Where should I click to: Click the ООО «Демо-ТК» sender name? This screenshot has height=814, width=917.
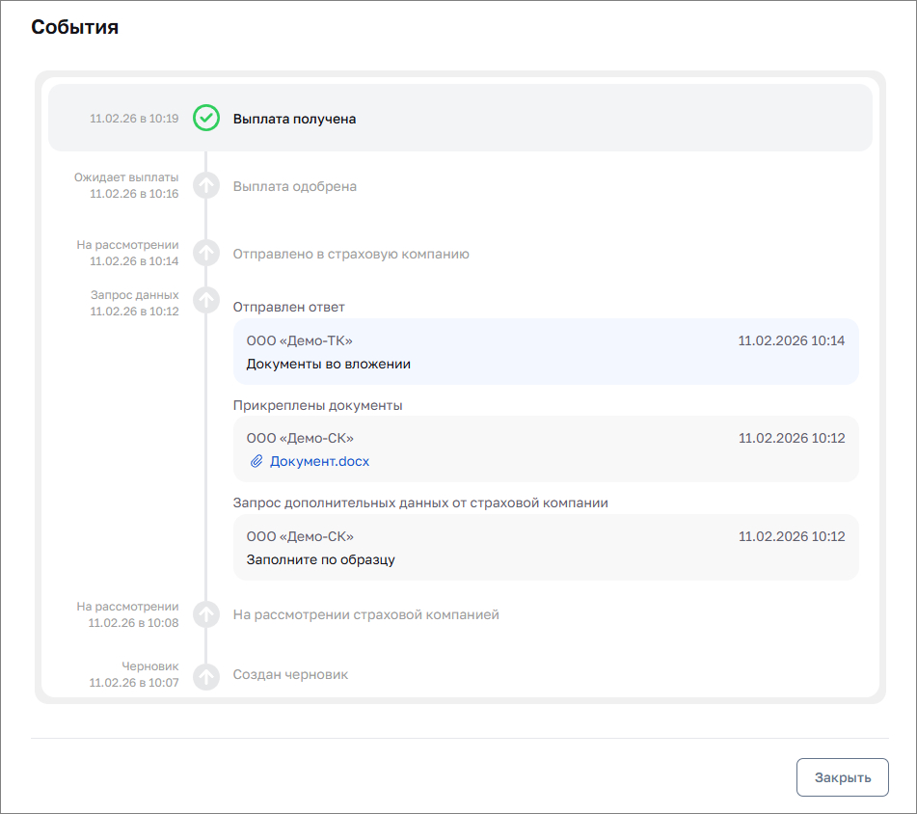[x=299, y=341]
